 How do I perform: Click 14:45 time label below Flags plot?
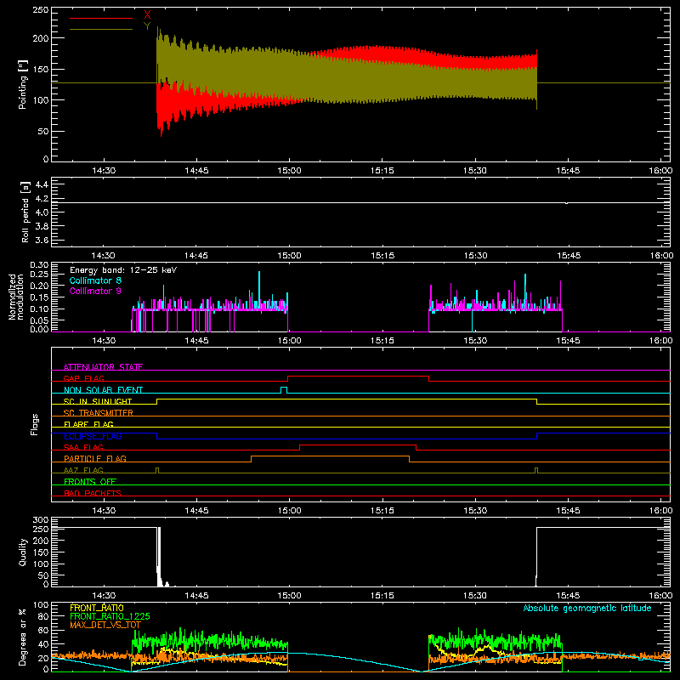[x=196, y=511]
